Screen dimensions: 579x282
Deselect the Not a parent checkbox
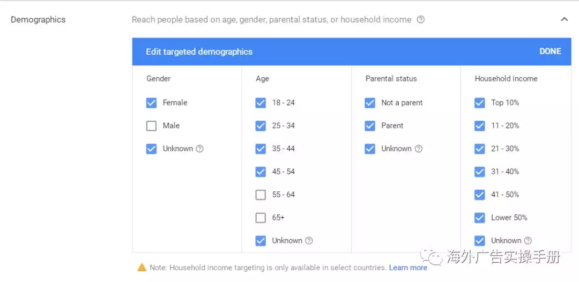point(370,103)
